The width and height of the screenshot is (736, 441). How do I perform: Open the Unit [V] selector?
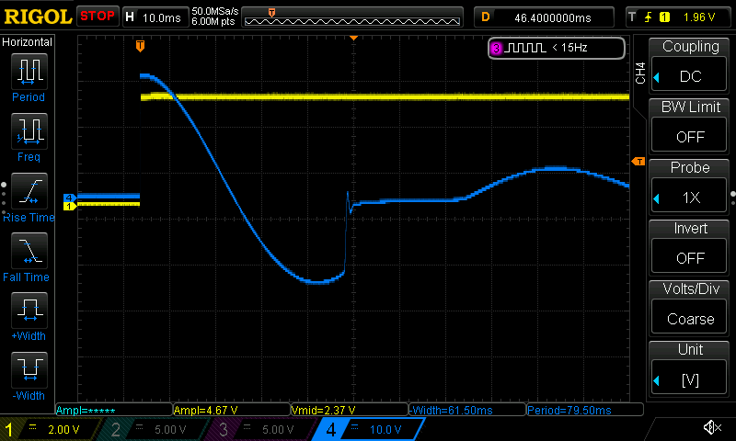click(689, 379)
